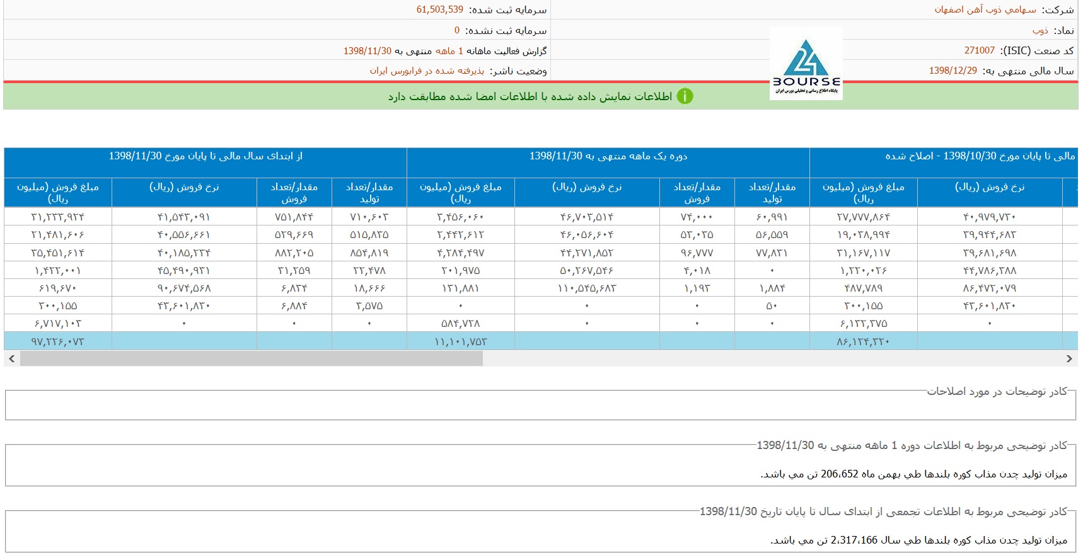Click the leftmost total cell in highlighted row
The width and height of the screenshot is (1083, 553).
[57, 341]
